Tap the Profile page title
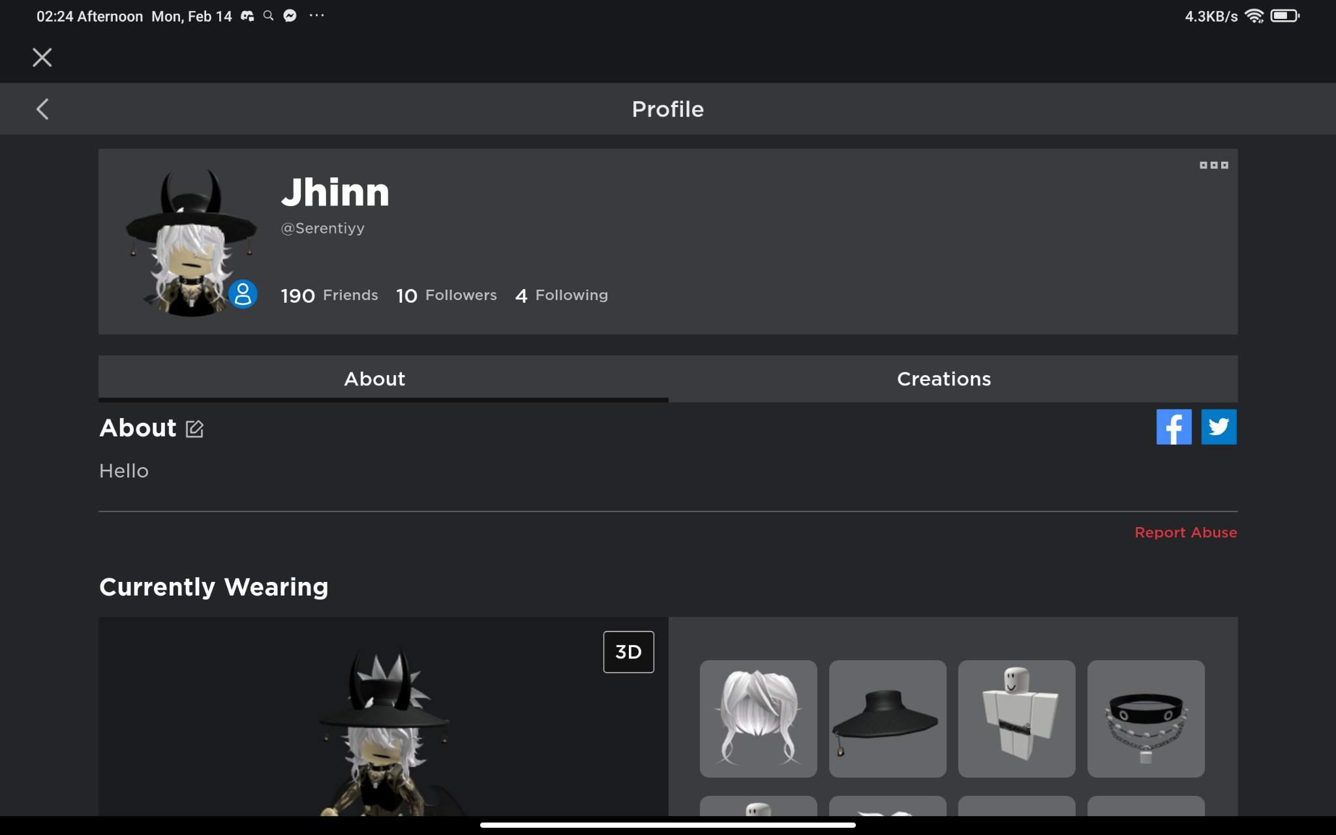 pos(668,109)
